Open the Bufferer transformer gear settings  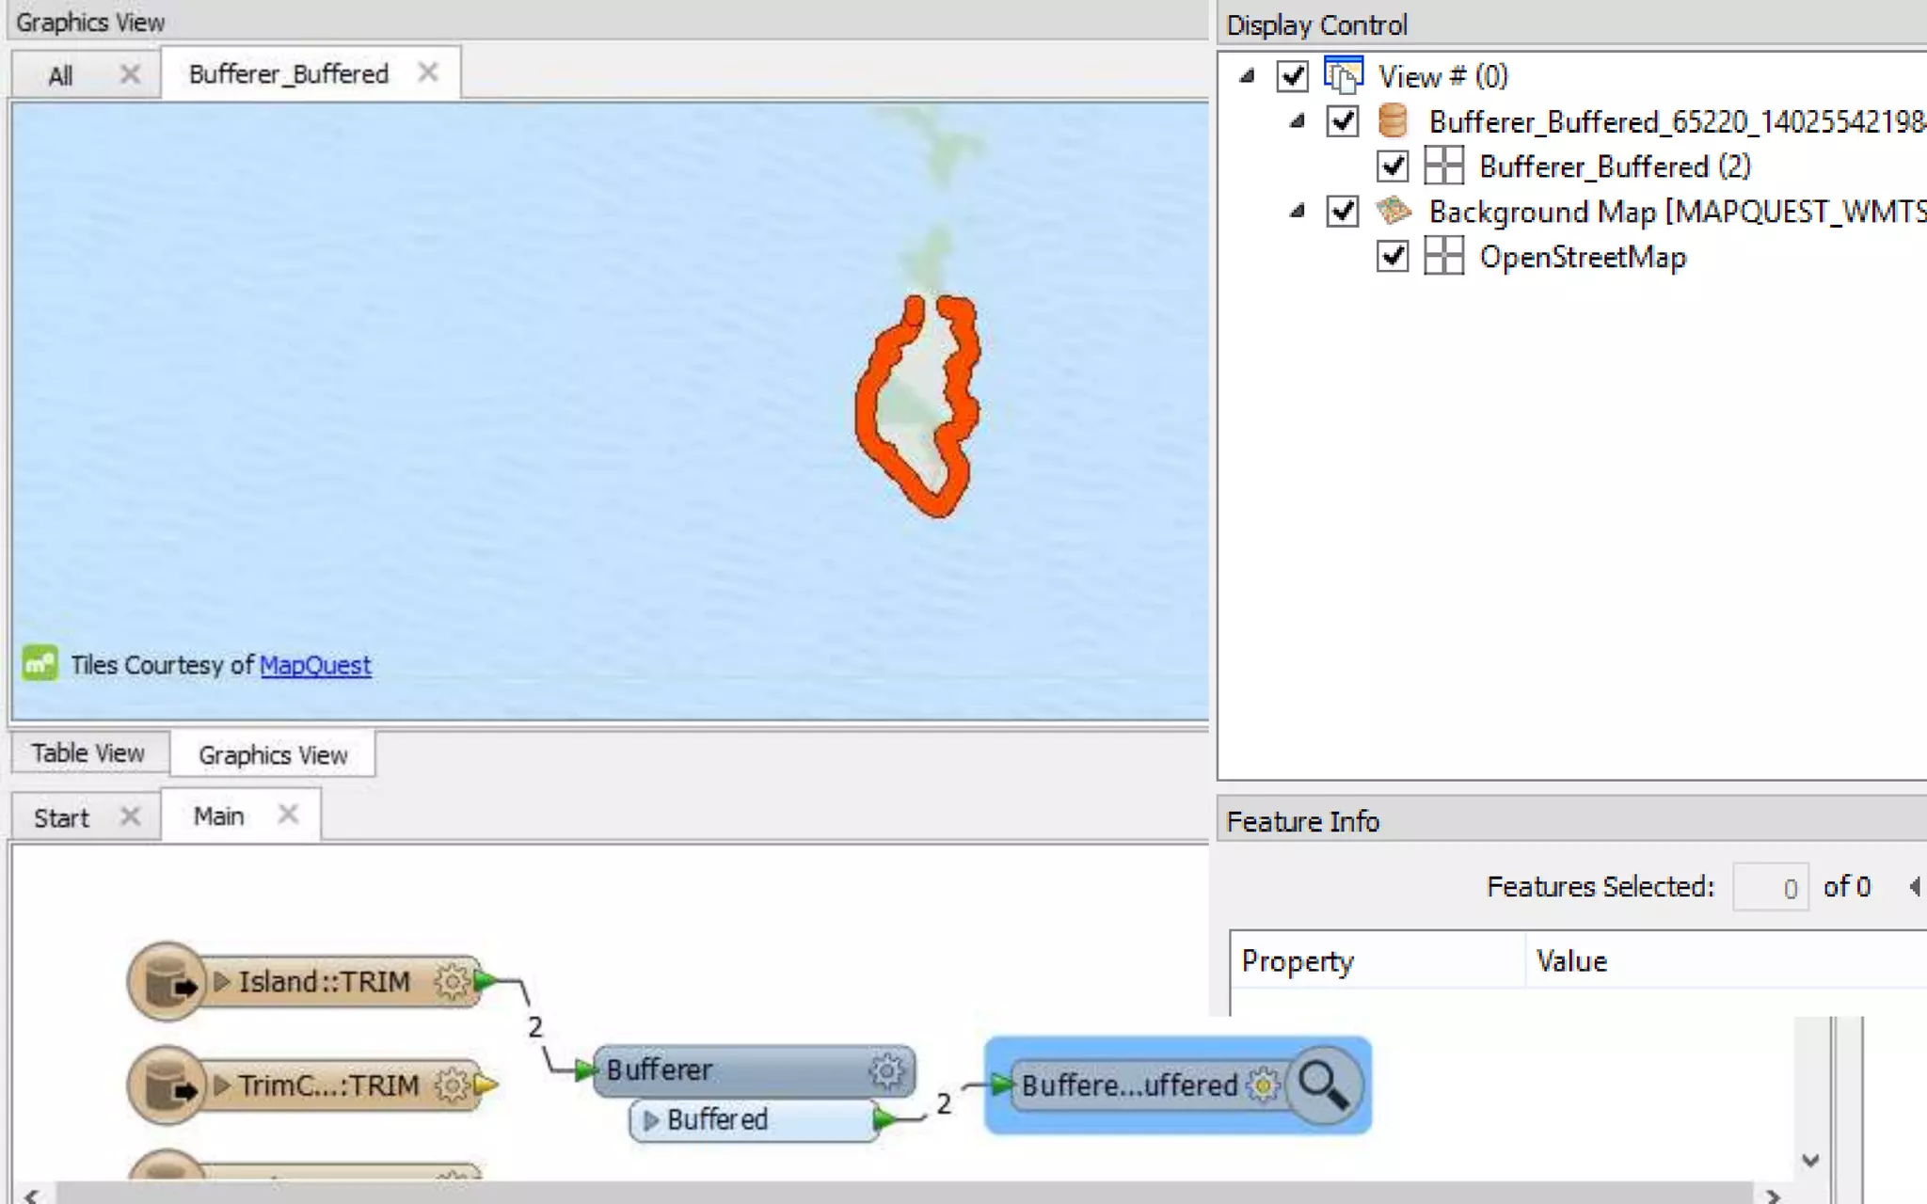coord(885,1070)
